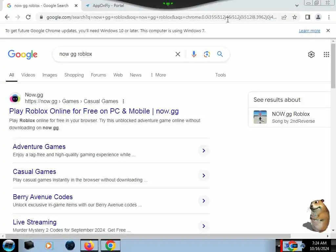Open the result's three-dot options
Image resolution: width=336 pixels, height=252 pixels.
123,101
